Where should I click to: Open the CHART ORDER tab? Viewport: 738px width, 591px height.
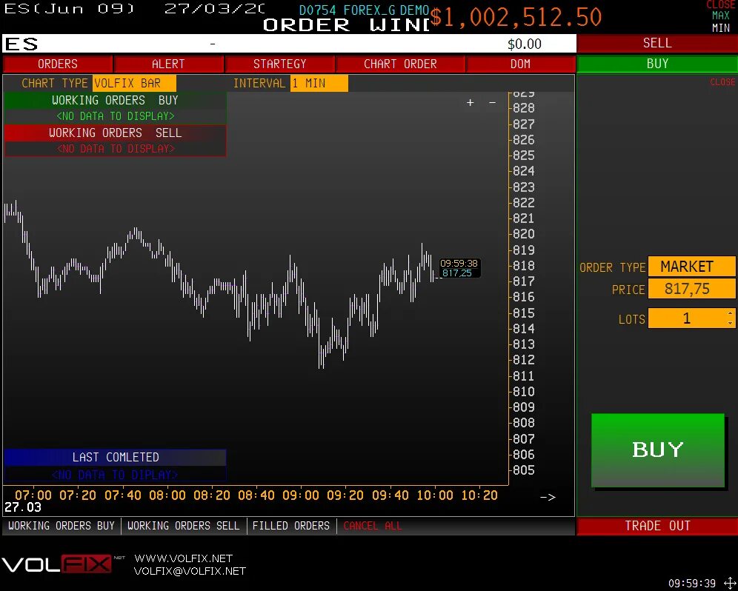pyautogui.click(x=401, y=64)
